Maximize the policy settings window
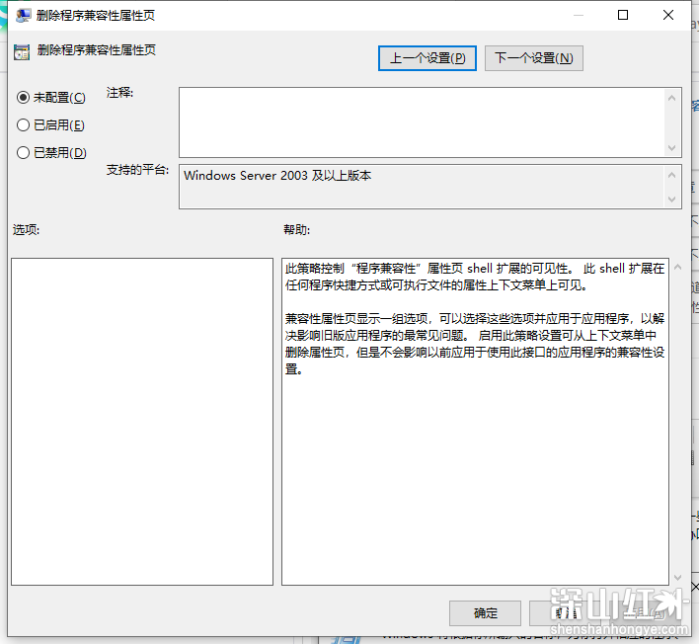This screenshot has width=699, height=644. (623, 15)
